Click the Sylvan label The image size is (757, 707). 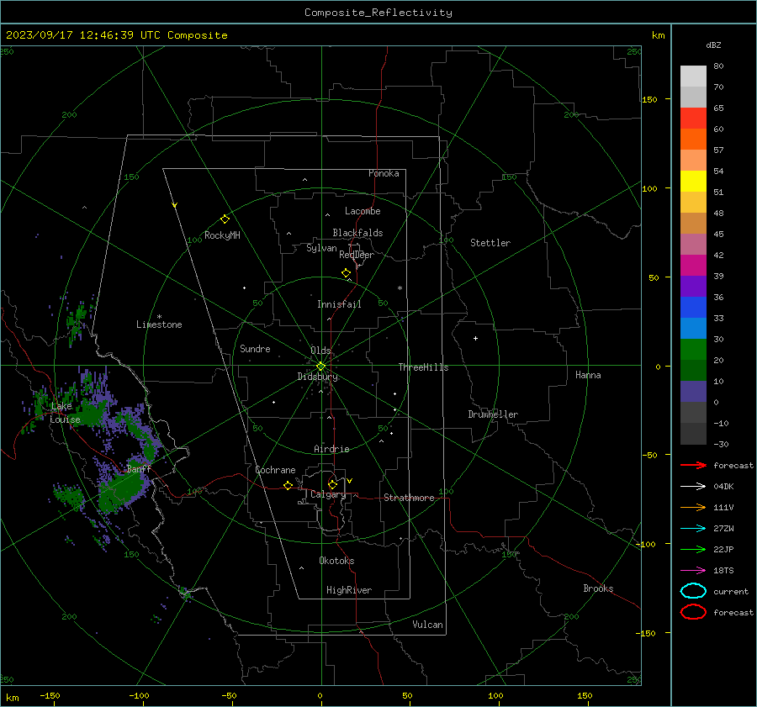[321, 249]
